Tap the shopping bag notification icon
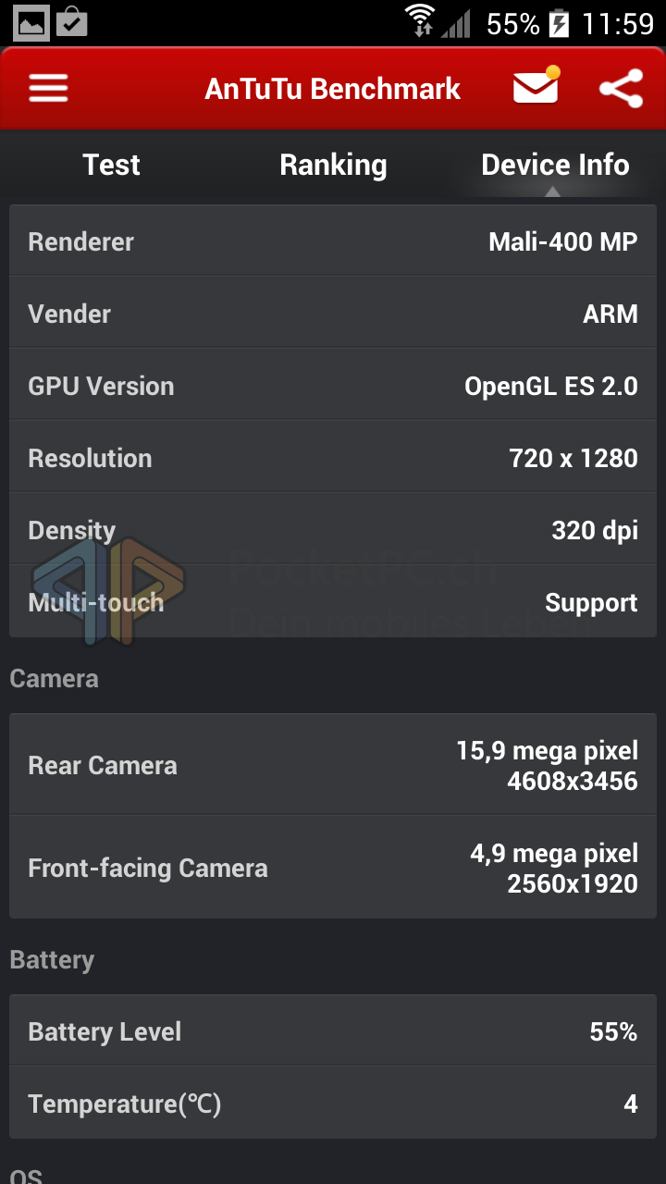666x1184 pixels. pos(72,21)
